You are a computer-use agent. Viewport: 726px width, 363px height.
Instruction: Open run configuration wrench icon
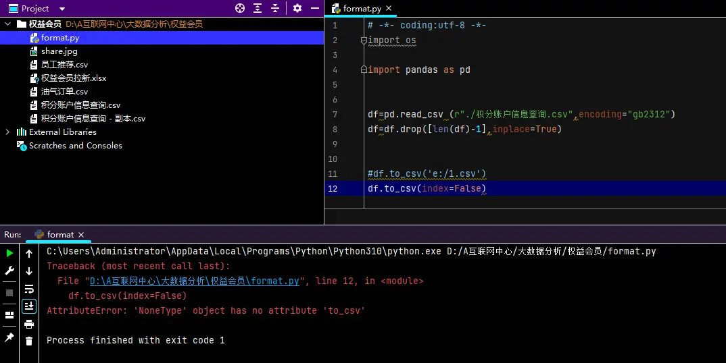[9, 271]
